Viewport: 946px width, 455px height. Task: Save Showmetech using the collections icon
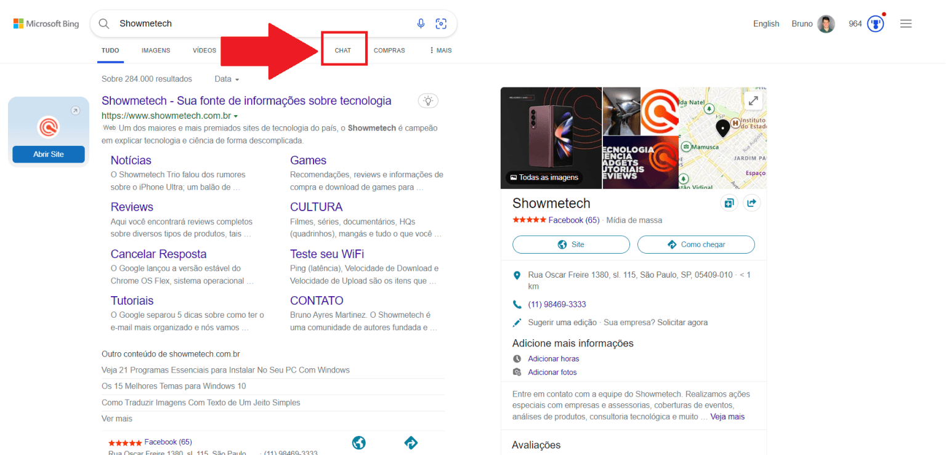729,202
